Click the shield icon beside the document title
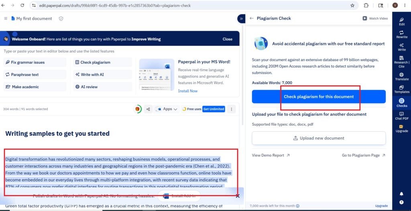The width and height of the screenshot is (411, 211). click(x=61, y=18)
